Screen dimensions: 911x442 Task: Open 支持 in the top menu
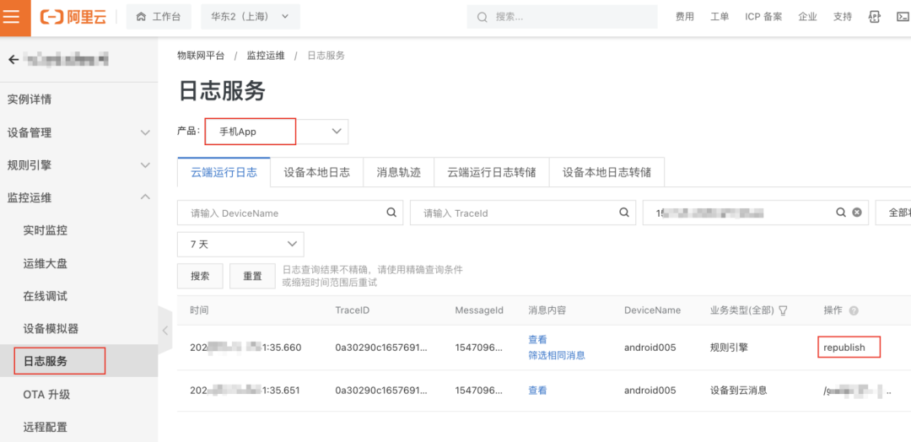coord(843,17)
